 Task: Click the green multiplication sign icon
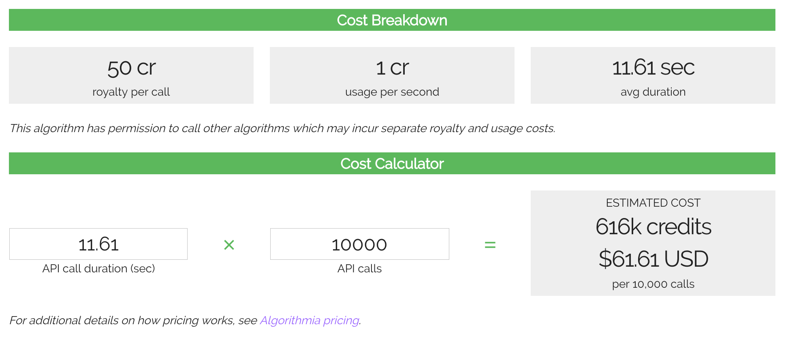pyautogui.click(x=229, y=245)
